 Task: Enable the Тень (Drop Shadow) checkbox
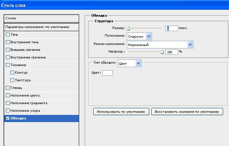[8, 35]
